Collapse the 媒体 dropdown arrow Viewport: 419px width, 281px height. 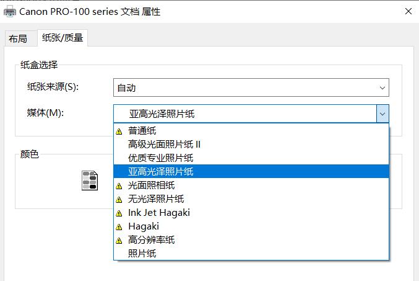click(x=382, y=114)
